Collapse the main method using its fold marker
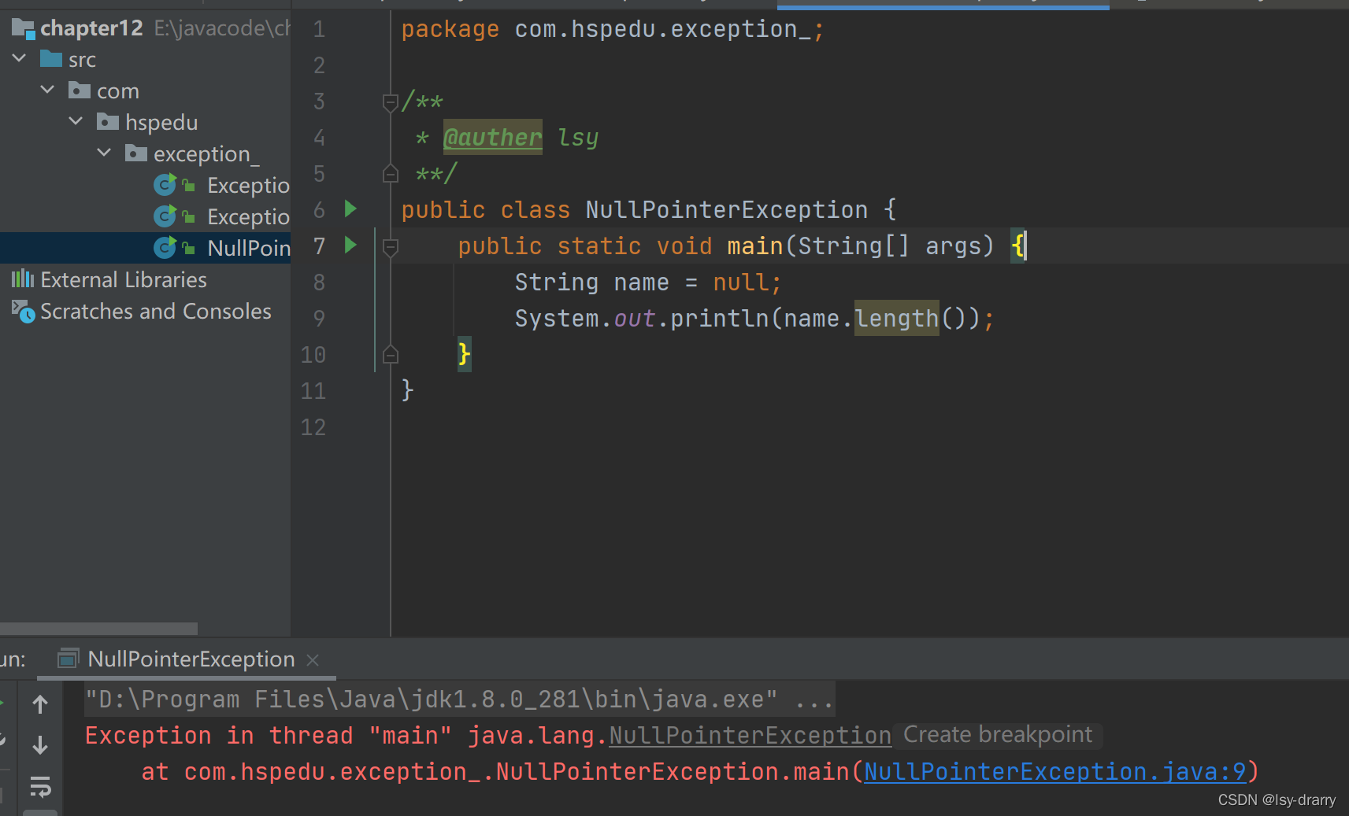Screen dimensions: 1349x816 coord(390,247)
